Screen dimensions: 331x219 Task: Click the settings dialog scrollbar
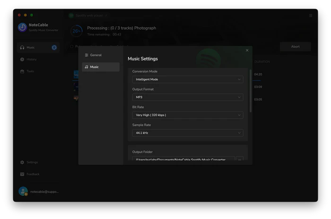pos(251,91)
